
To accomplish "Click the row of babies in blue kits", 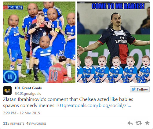I will [x=114, y=70].
